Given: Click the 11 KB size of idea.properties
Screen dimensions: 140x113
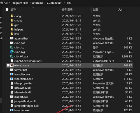Looking at the screenshot, I should 129,83.
